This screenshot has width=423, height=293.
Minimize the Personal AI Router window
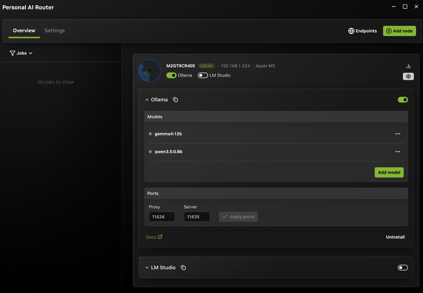(394, 7)
